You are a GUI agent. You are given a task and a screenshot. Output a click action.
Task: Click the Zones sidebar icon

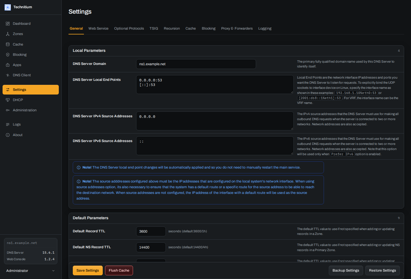(x=8, y=34)
